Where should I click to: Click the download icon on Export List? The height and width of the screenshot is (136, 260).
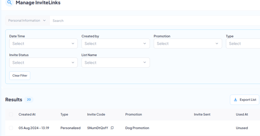235,100
